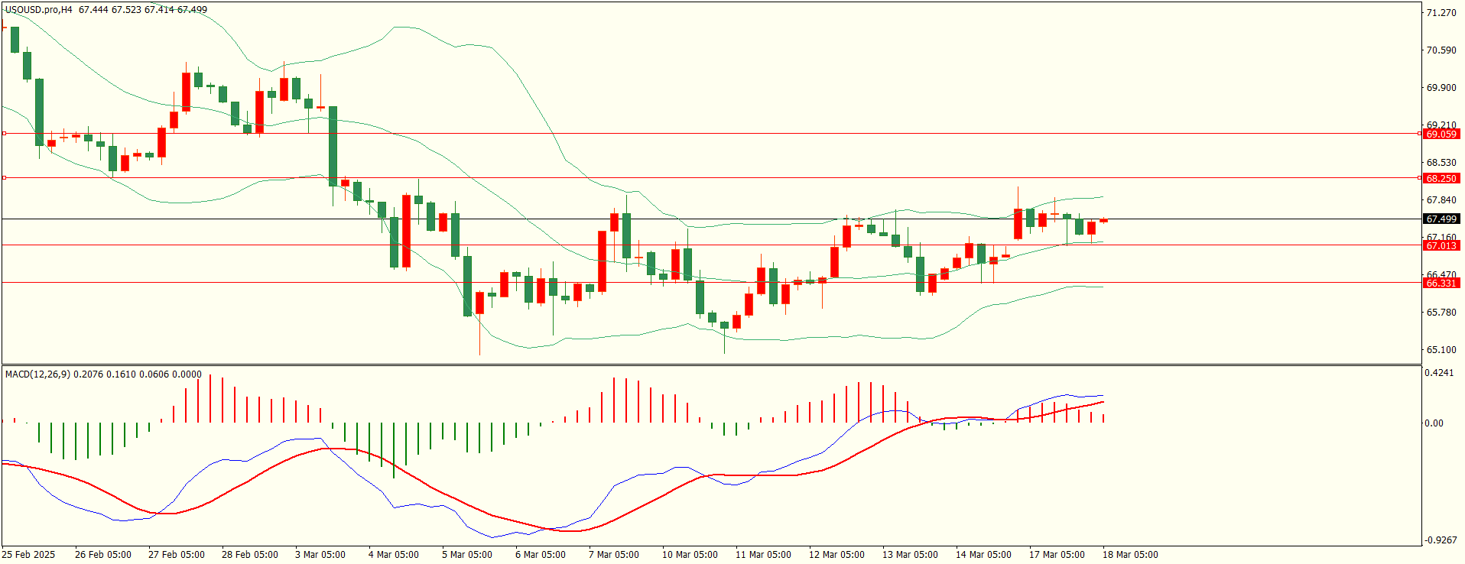Click the red 67.013 price tag
This screenshot has height=564, width=1465.
[1441, 245]
